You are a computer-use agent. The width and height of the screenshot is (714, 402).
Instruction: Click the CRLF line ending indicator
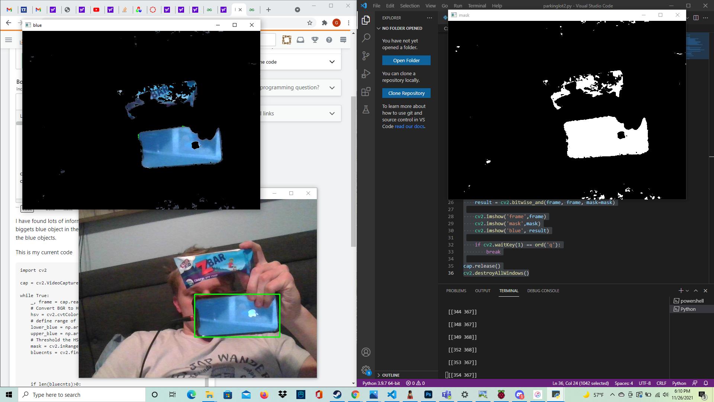click(x=661, y=383)
